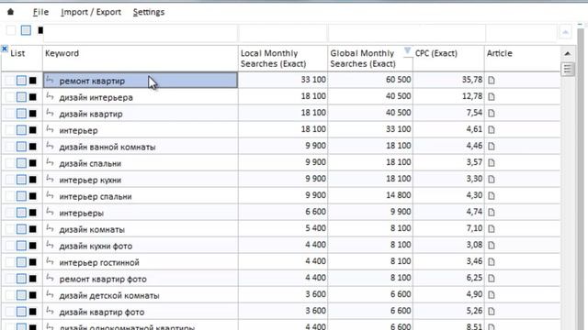
Task: Click the table scrollbar thumb
Action: tap(568, 69)
